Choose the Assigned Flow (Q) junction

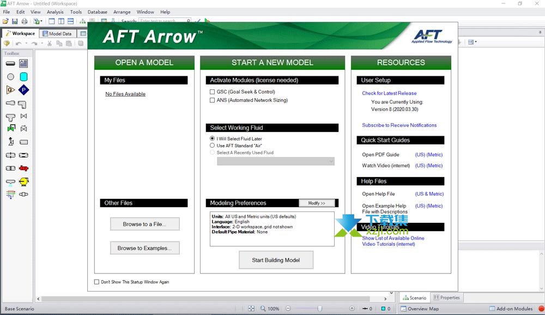10,90
